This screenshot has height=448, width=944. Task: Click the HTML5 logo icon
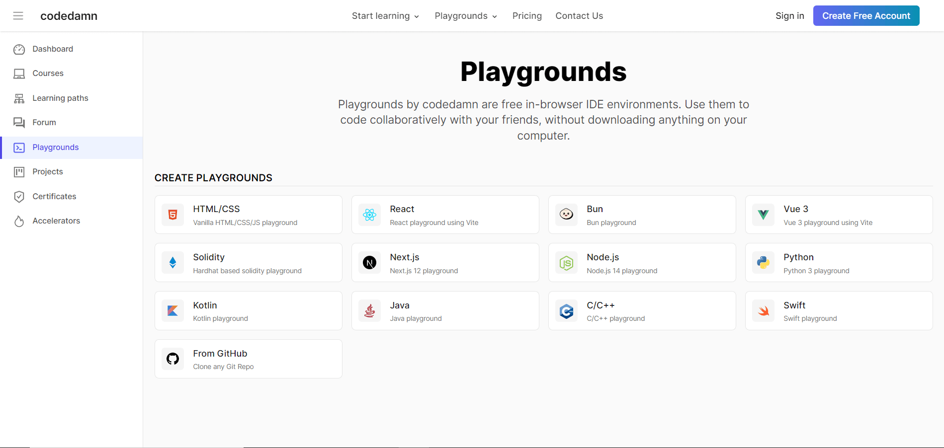172,215
